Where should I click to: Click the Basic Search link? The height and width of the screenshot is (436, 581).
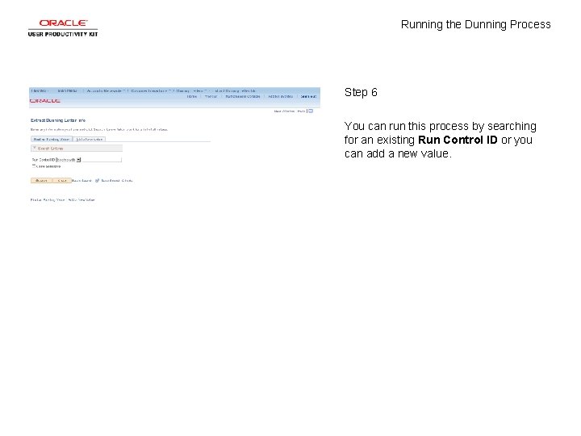82,181
